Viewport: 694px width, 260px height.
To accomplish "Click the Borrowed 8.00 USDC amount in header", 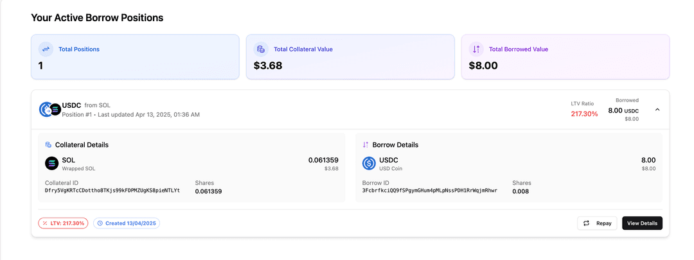I will [623, 110].
